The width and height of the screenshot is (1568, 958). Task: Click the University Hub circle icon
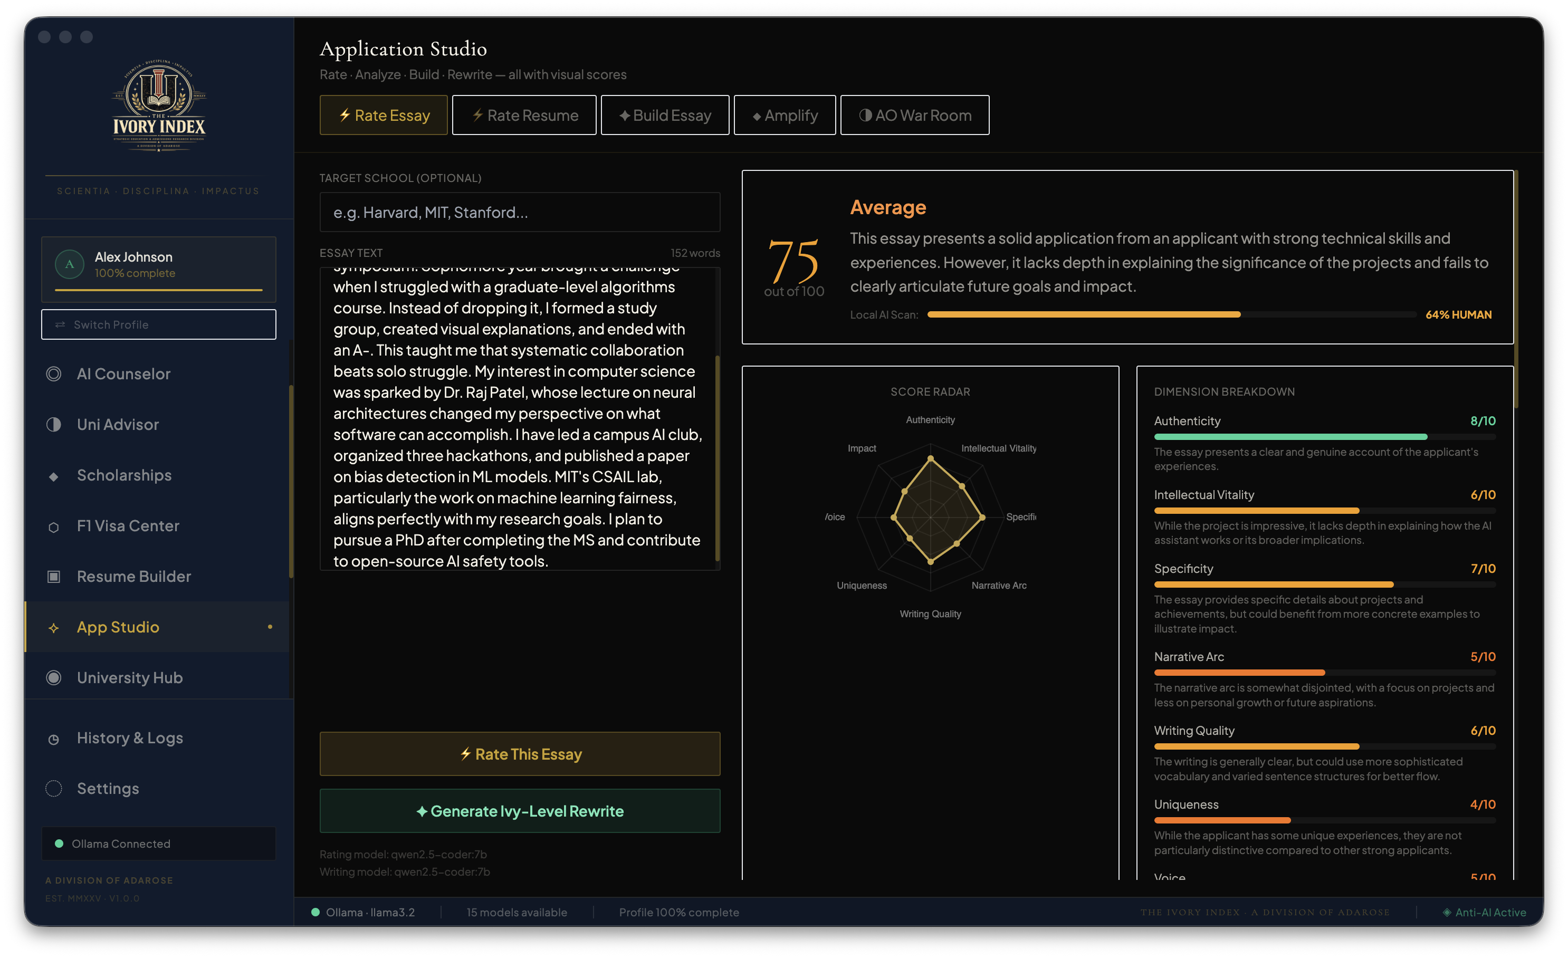pyautogui.click(x=53, y=677)
